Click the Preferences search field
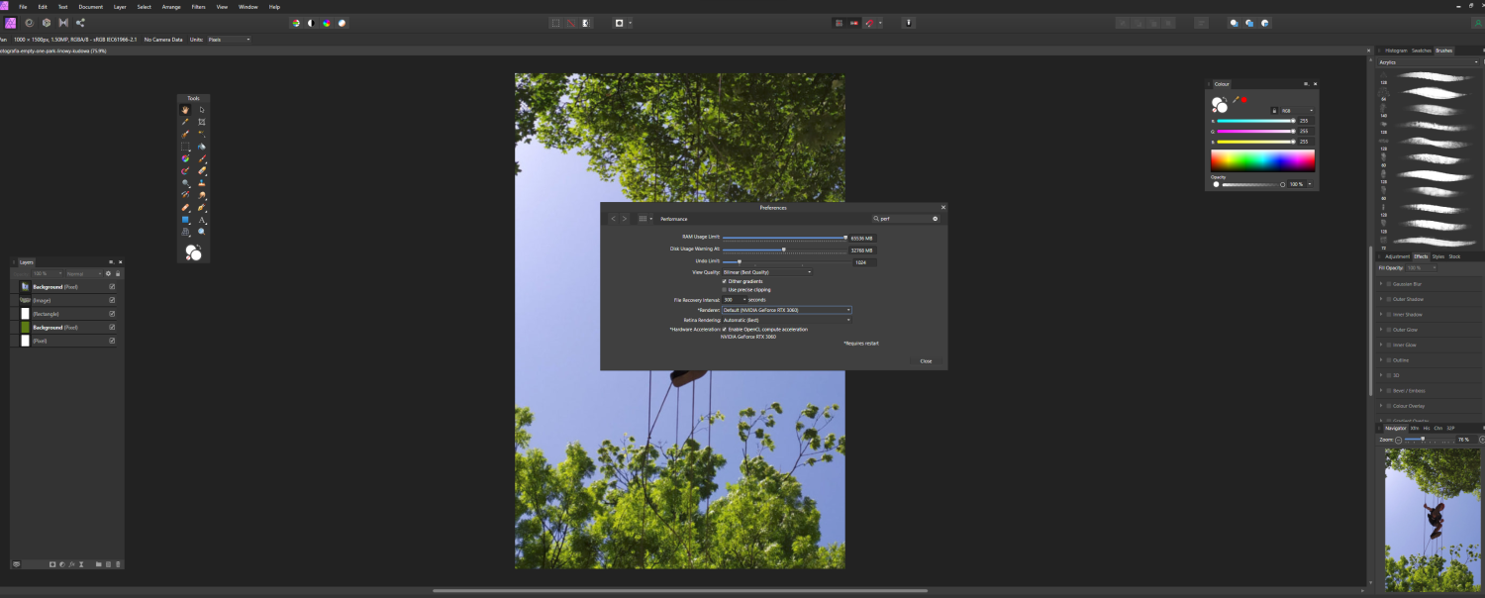The height and width of the screenshot is (598, 1485). (x=903, y=219)
